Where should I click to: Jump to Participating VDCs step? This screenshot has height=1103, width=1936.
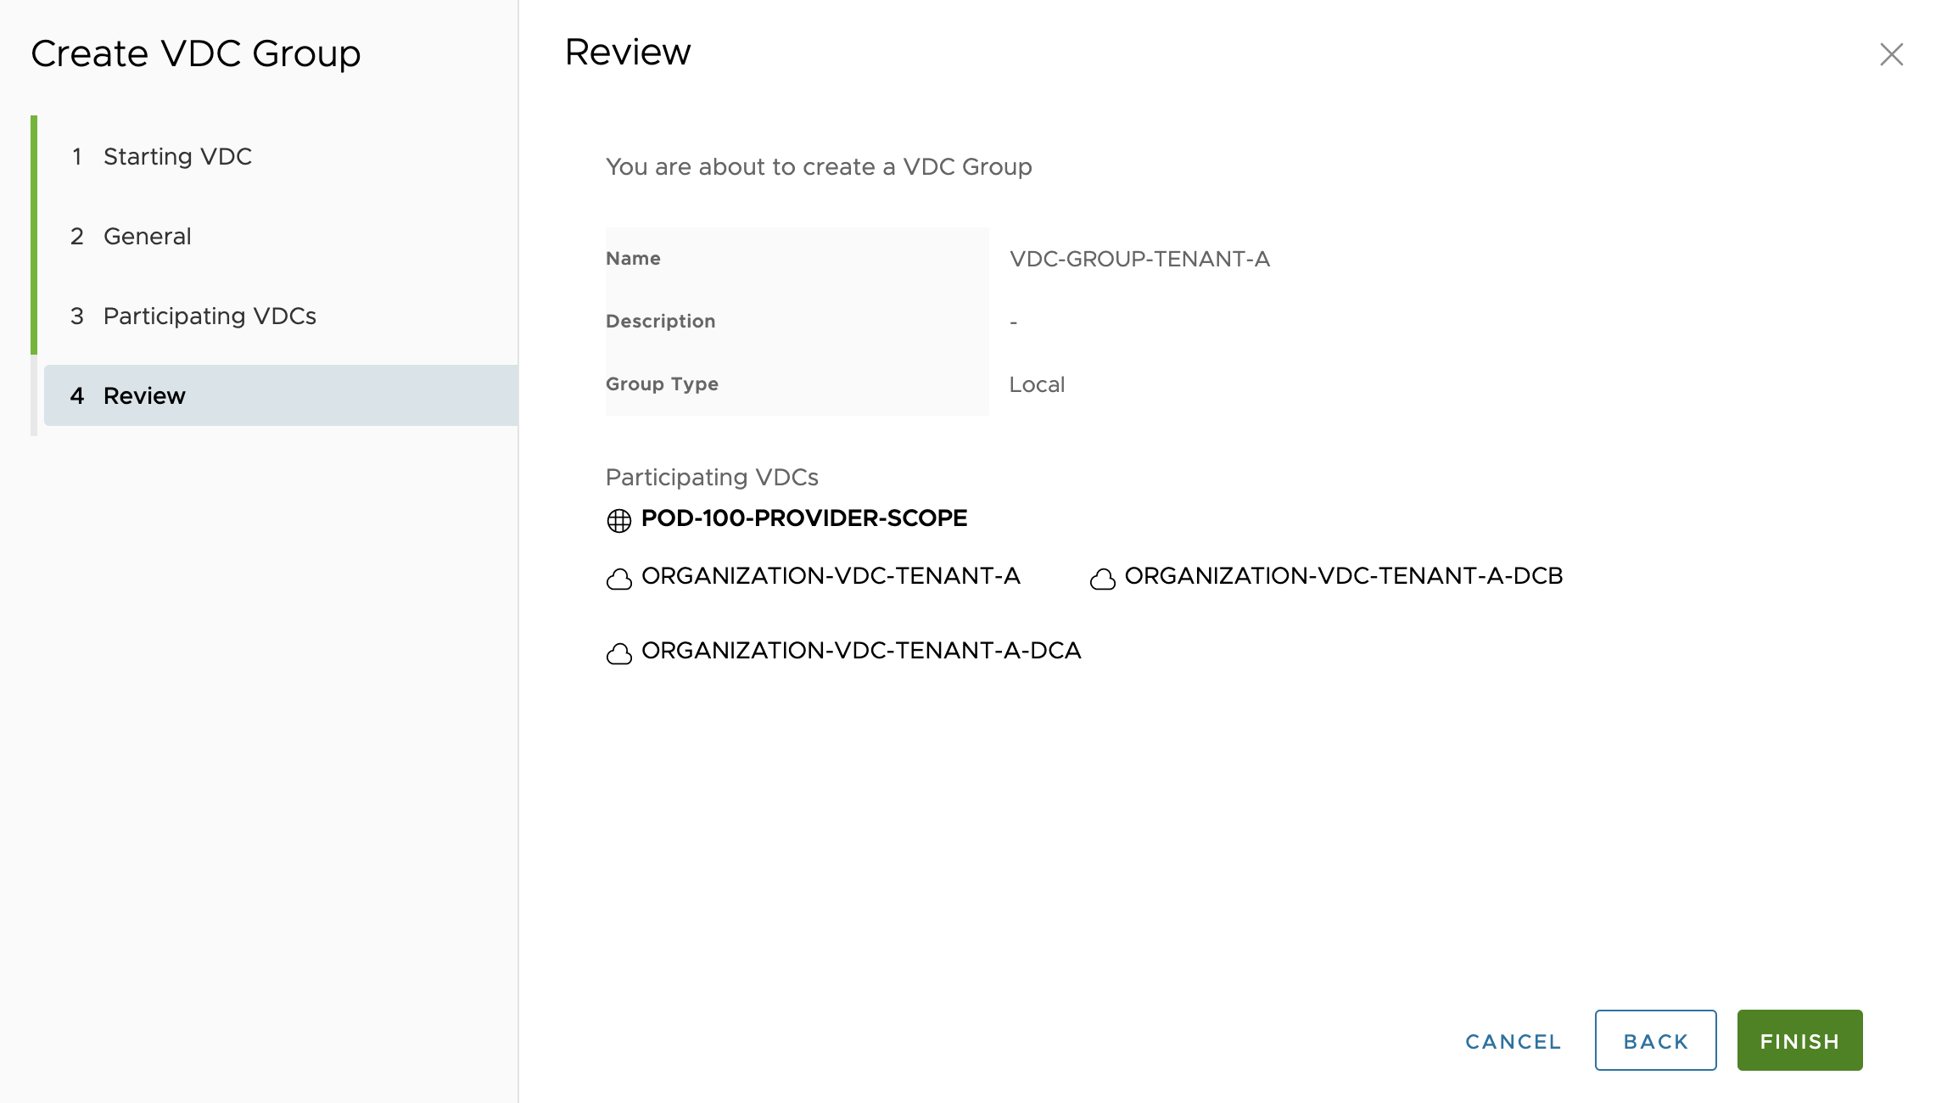[x=209, y=316]
